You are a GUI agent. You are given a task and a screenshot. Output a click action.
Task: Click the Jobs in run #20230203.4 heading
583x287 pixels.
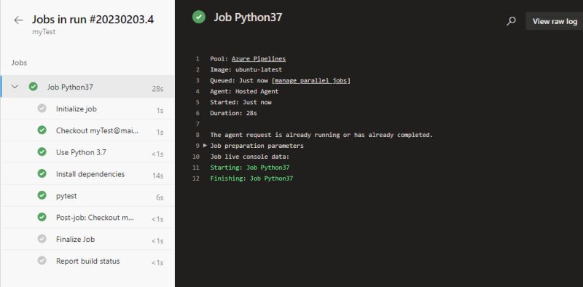tap(93, 20)
